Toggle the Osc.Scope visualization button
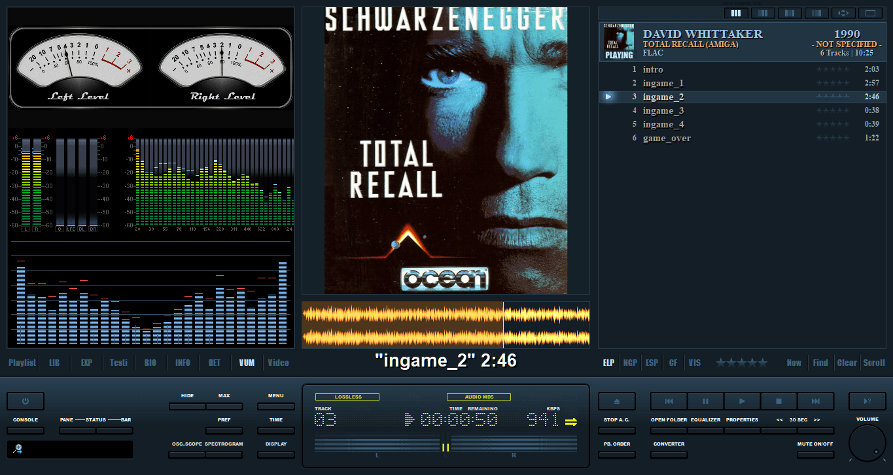 coord(187,455)
